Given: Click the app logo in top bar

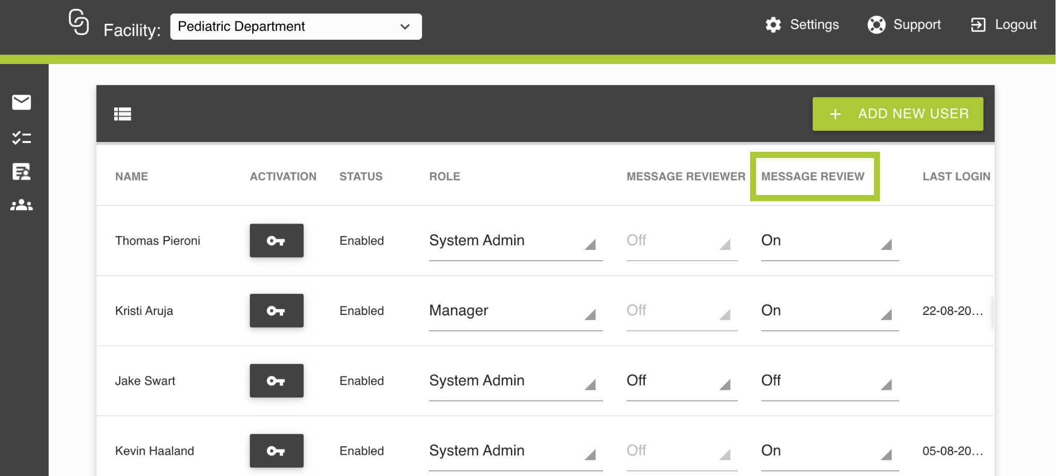Looking at the screenshot, I should (x=79, y=23).
